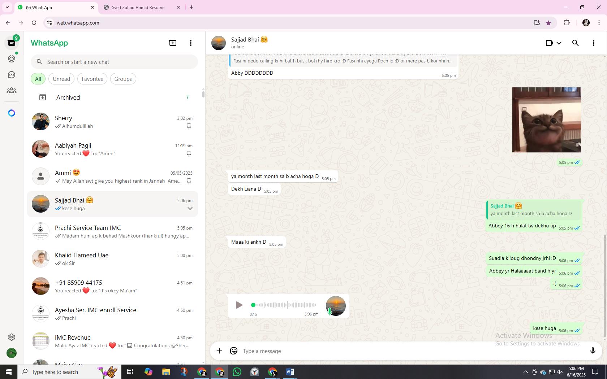Open the Aabiyah Pagli chat
Viewport: 607px width, 379px height.
click(x=113, y=149)
